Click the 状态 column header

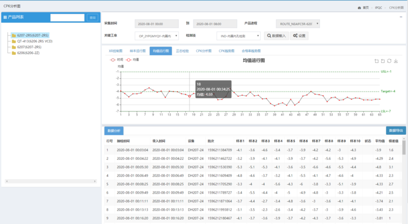click(x=368, y=141)
